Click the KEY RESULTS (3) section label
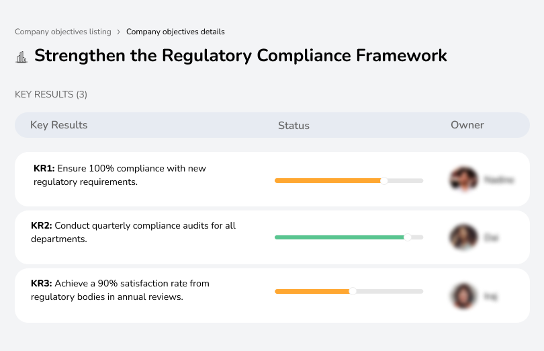The height and width of the screenshot is (351, 544). 51,95
